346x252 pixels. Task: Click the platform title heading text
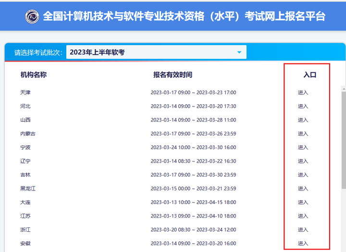184,16
